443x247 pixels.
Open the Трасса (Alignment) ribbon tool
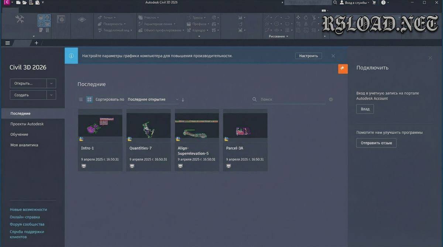[x=196, y=17]
